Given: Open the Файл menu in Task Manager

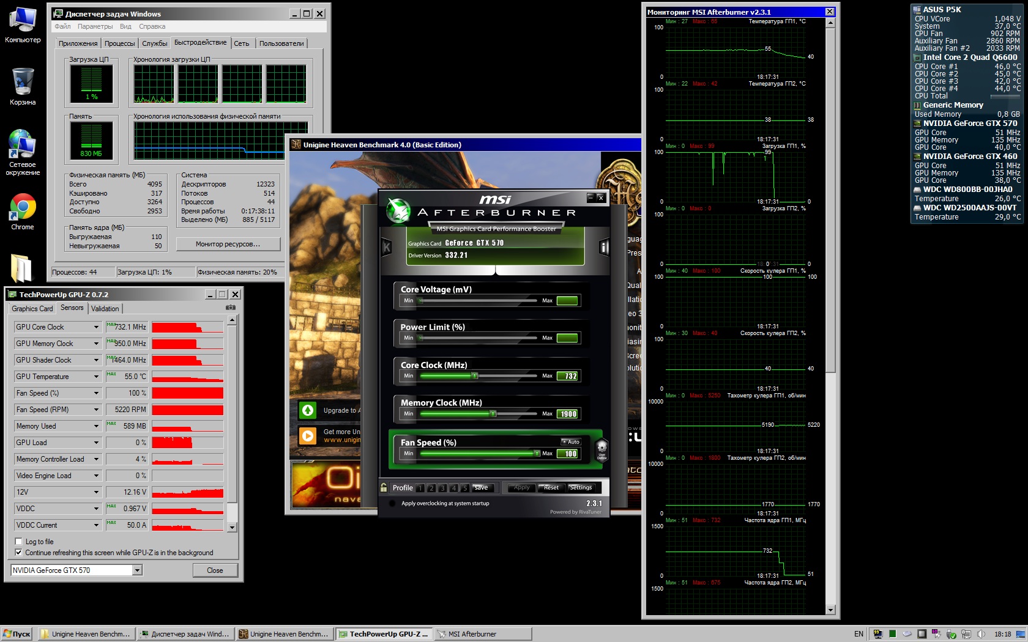Looking at the screenshot, I should pyautogui.click(x=62, y=26).
